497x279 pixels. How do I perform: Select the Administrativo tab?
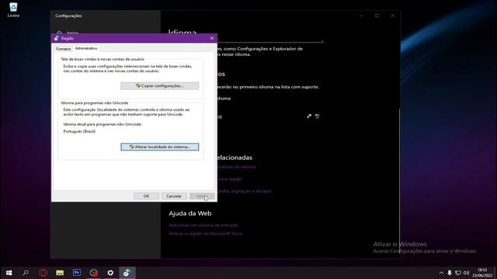click(86, 48)
